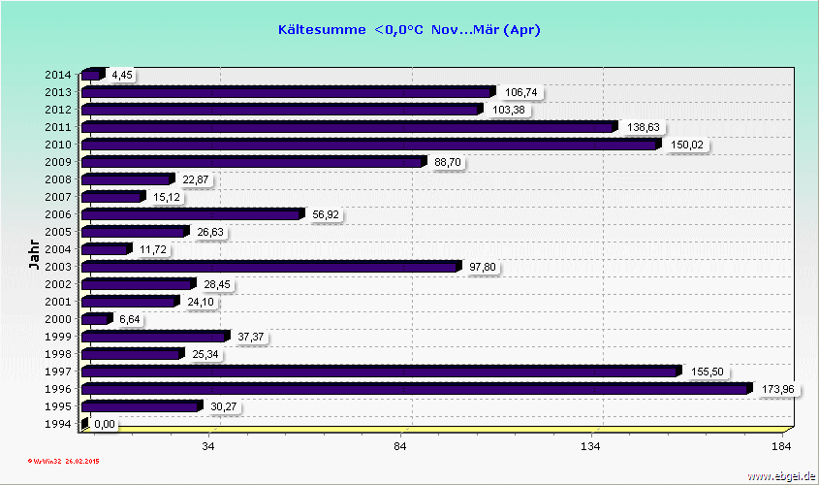Click the x-axis tick label 84
This screenshot has width=819, height=485.
tap(399, 446)
